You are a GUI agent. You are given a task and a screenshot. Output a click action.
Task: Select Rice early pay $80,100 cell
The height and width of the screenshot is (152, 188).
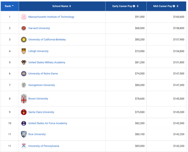[126, 134]
